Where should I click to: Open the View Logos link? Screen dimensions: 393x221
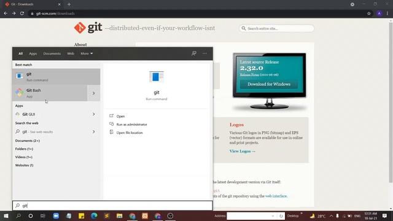tap(242, 152)
